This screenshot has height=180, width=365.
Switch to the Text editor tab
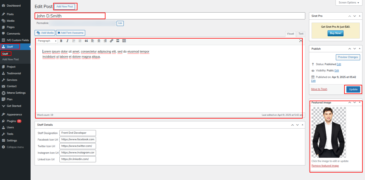coord(301,34)
